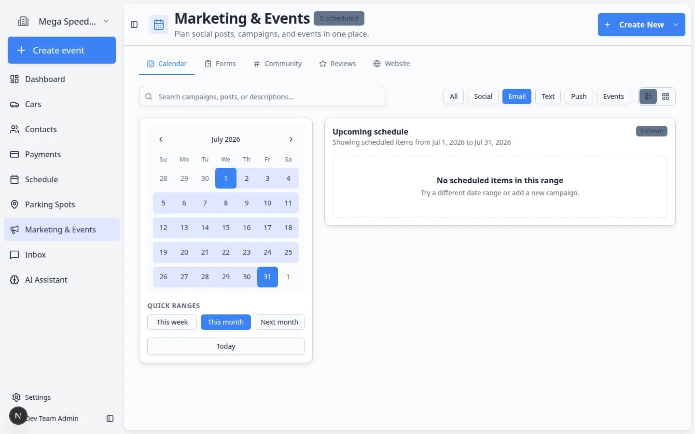Viewport: 695px width, 434px height.
Task: Go to next month in calendar
Action: pyautogui.click(x=291, y=139)
